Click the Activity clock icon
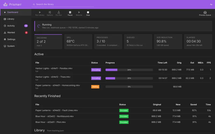The width and height of the screenshot is (215, 134). [x=5, y=26]
